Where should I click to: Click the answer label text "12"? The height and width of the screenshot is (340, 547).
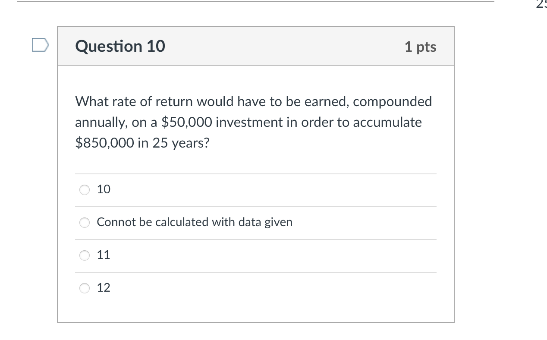click(104, 287)
